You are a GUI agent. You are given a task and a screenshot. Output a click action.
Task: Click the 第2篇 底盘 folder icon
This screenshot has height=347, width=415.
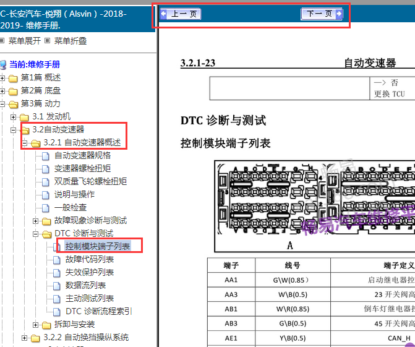coord(13,92)
